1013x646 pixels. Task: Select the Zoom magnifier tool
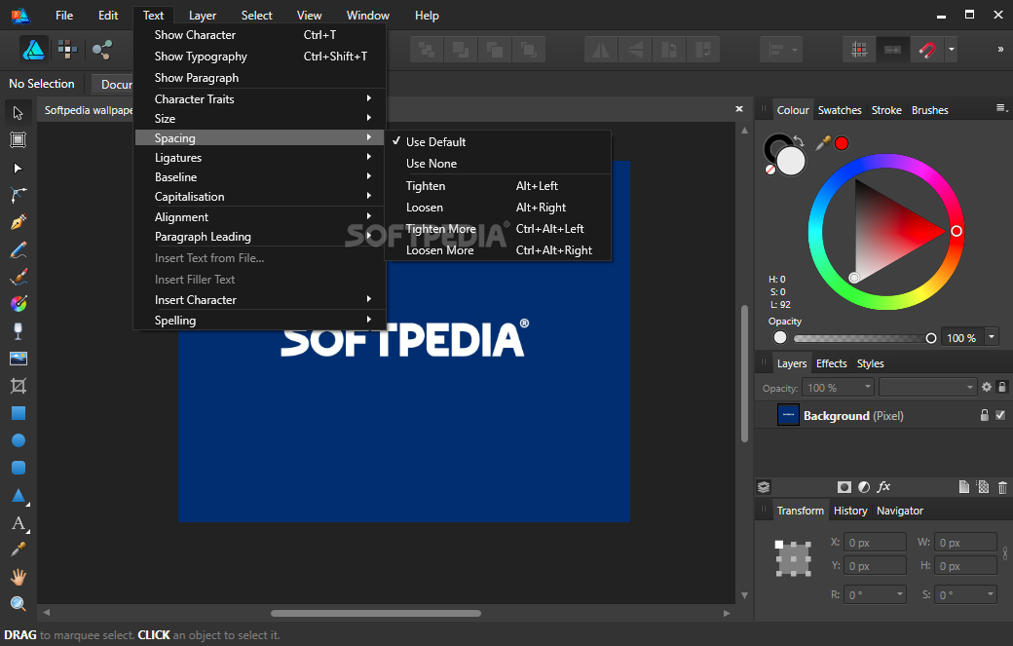[x=19, y=604]
